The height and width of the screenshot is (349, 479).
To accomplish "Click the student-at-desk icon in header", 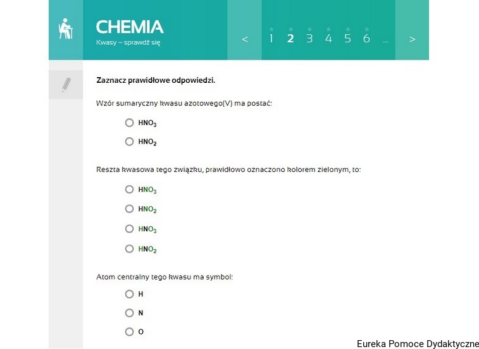I will (65, 30).
